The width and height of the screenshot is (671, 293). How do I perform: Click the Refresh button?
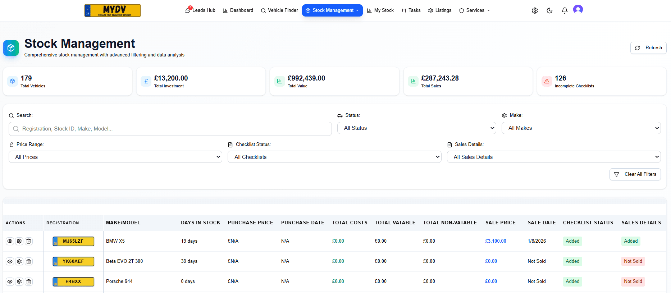(648, 48)
